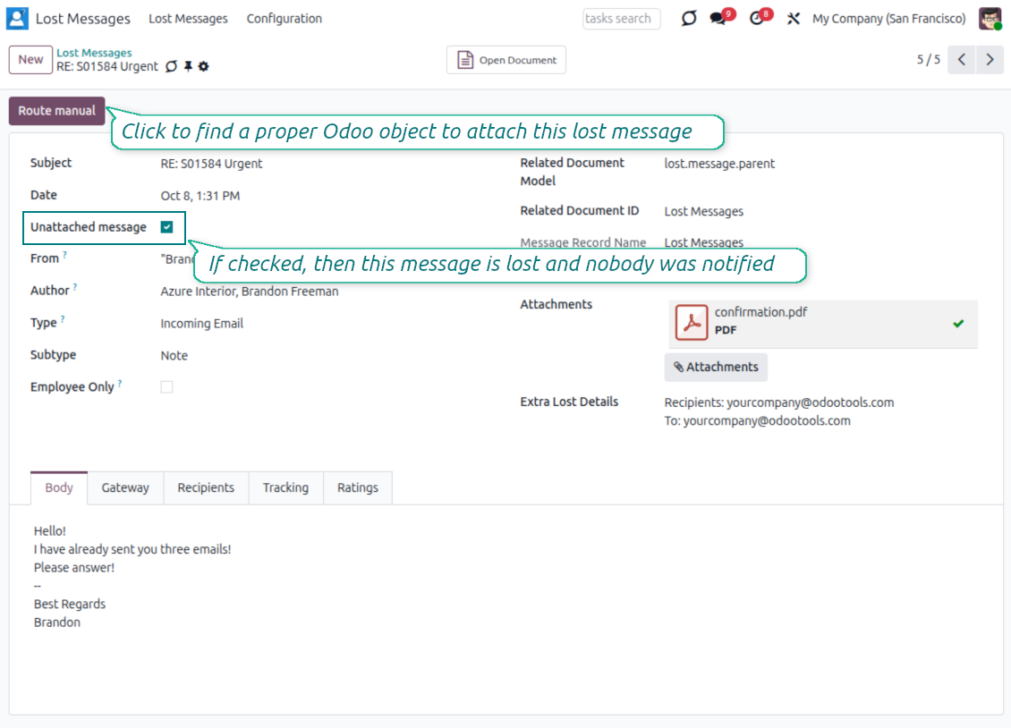Screen dimensions: 1011x728
Task: Open the chat messages icon with badge
Action: coord(718,19)
